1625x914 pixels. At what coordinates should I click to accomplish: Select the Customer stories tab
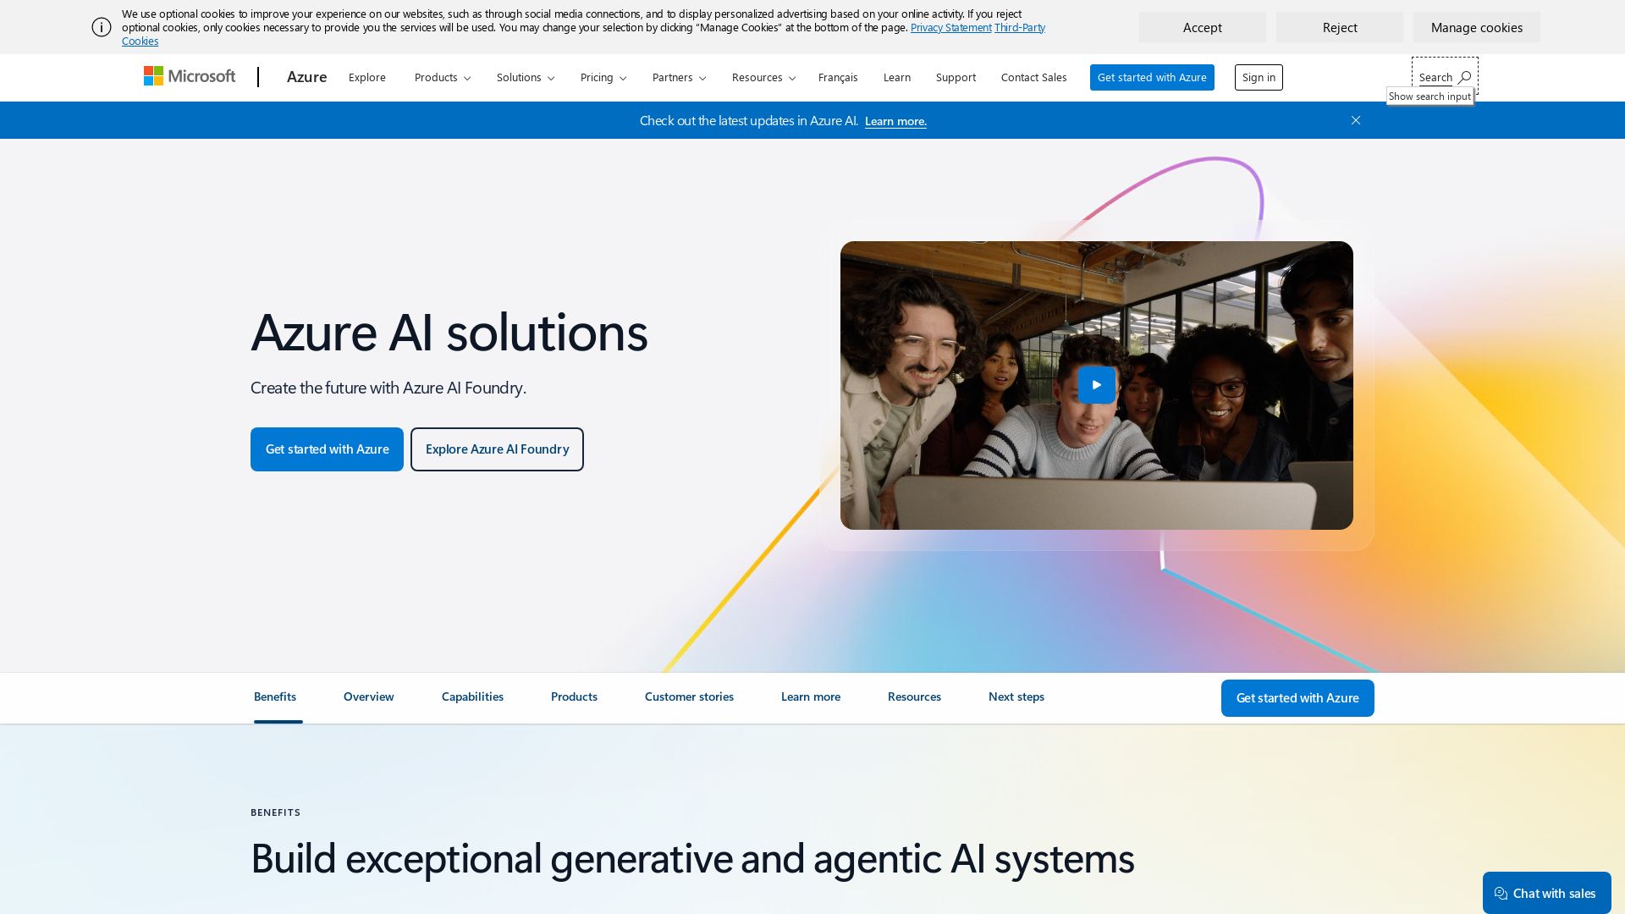[x=689, y=697]
